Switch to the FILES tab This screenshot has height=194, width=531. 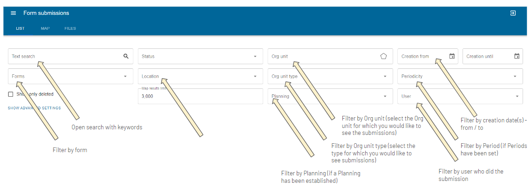(70, 28)
